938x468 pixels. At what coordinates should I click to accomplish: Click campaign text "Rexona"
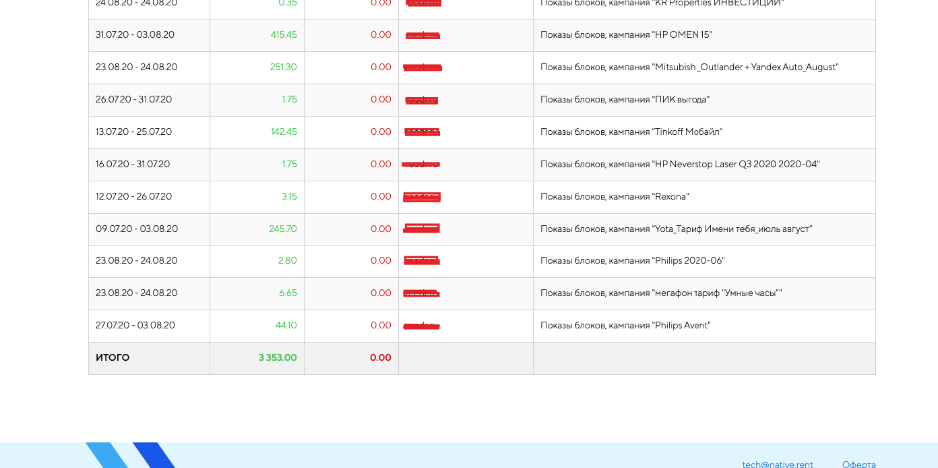(670, 196)
